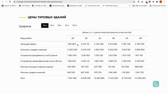Click the 'ЦЕНЫ ТИПОВЫХ ЗДАНИЙ' heading
Screen dimensions: 167x94
click(47, 17)
